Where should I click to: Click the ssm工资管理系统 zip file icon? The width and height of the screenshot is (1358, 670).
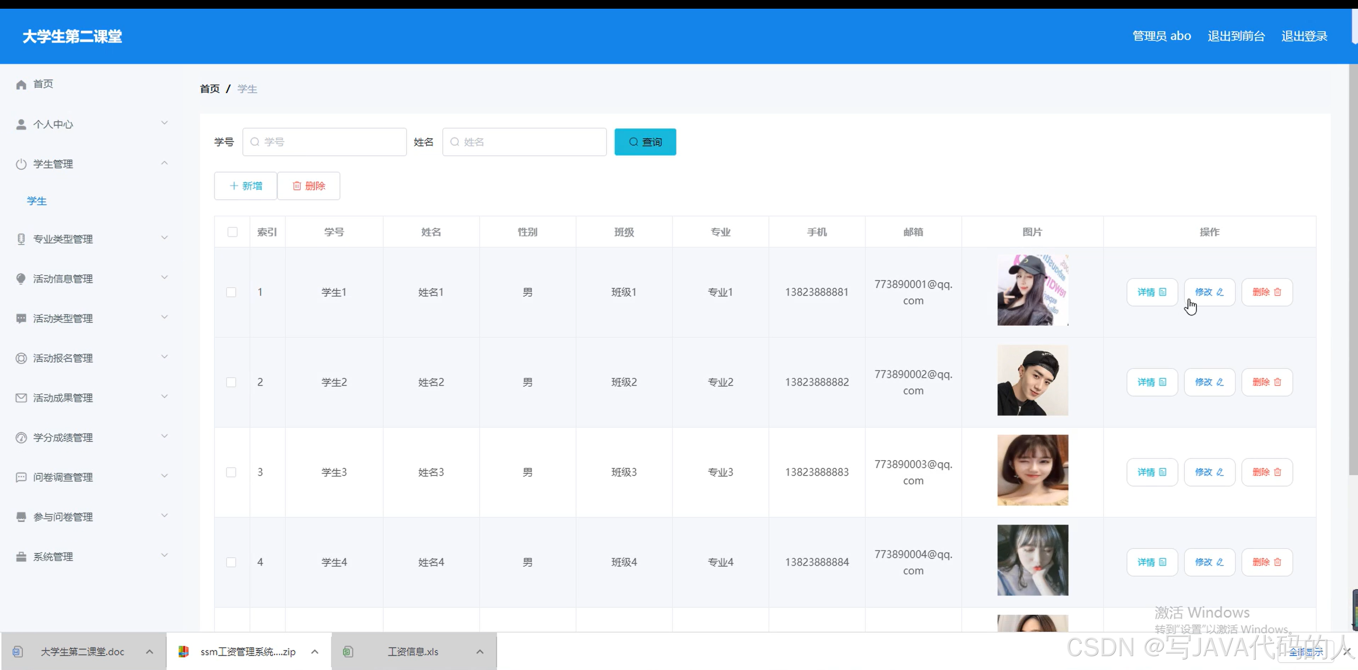[183, 652]
